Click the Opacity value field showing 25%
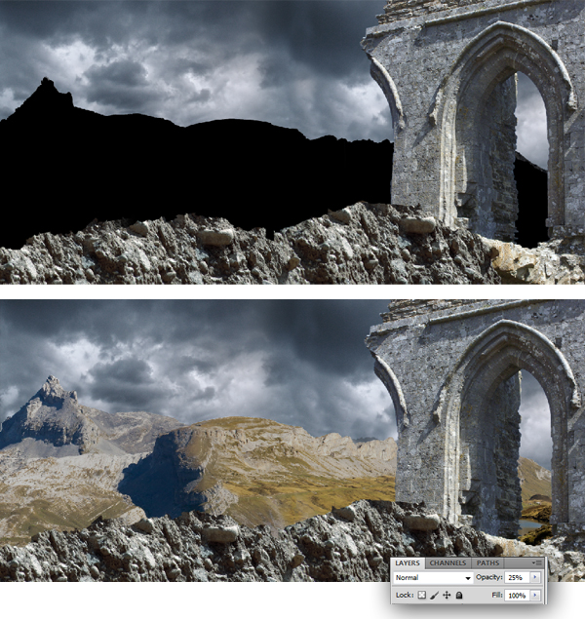The height and width of the screenshot is (619, 585). (515, 578)
